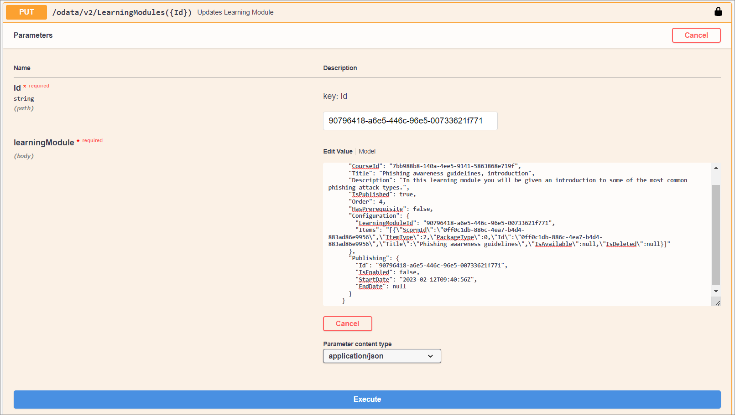Focus the Id key input field
The image size is (735, 415).
tap(410, 121)
